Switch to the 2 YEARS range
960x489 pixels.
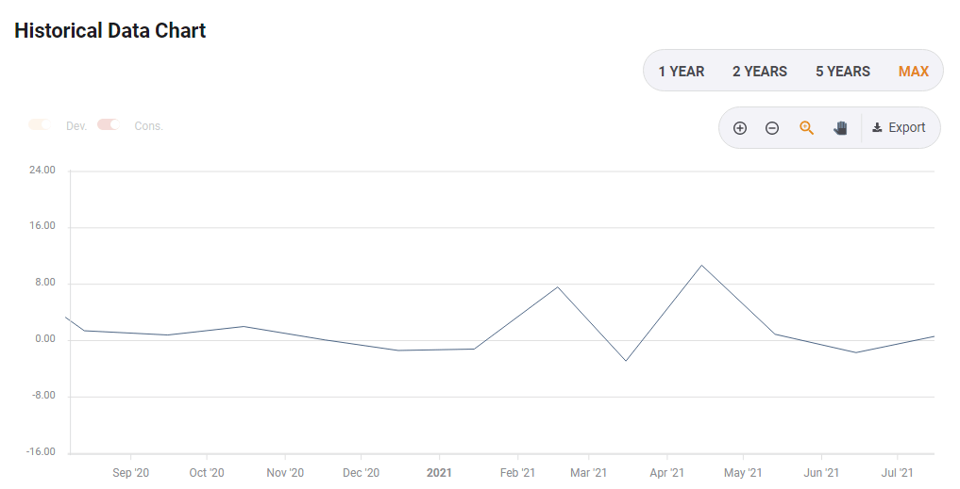pos(760,72)
